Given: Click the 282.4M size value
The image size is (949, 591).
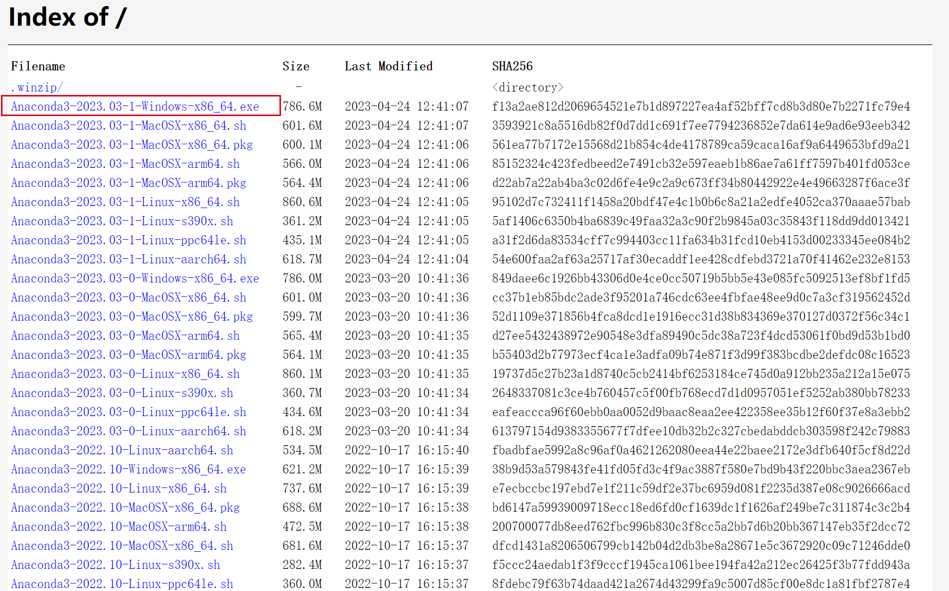Looking at the screenshot, I should pyautogui.click(x=302, y=565).
